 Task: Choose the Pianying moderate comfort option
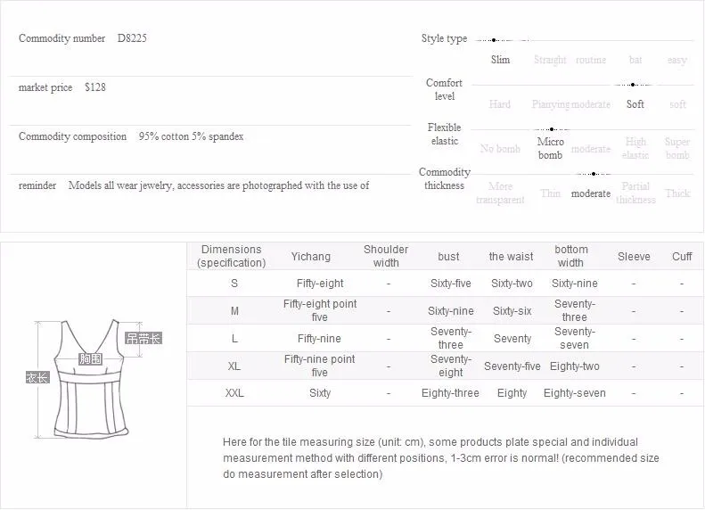click(x=571, y=104)
